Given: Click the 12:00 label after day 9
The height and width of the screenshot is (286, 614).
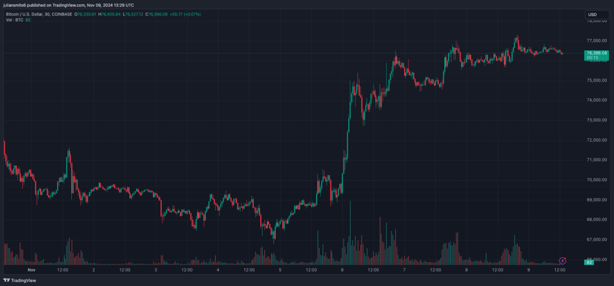Looking at the screenshot, I should click(559, 270).
